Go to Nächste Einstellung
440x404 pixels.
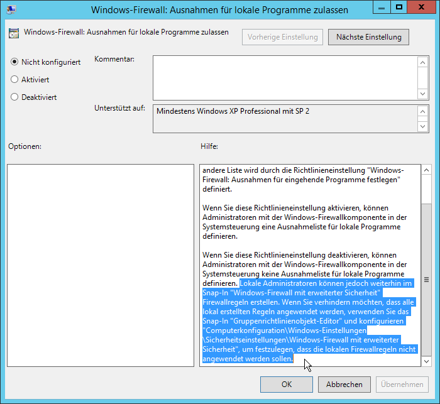pyautogui.click(x=369, y=37)
